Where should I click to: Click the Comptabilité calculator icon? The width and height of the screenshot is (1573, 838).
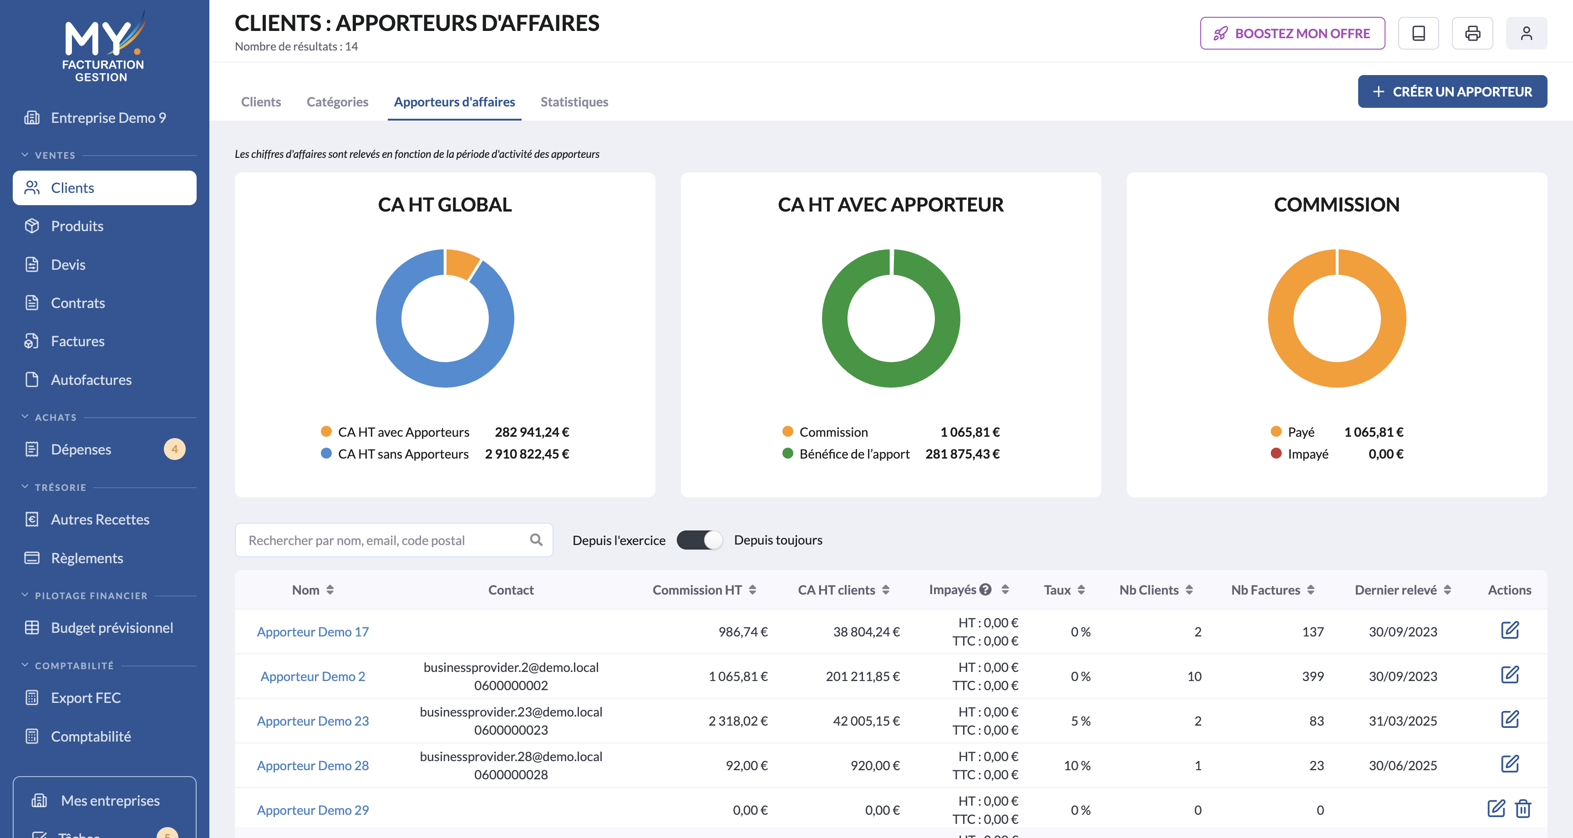pos(32,736)
